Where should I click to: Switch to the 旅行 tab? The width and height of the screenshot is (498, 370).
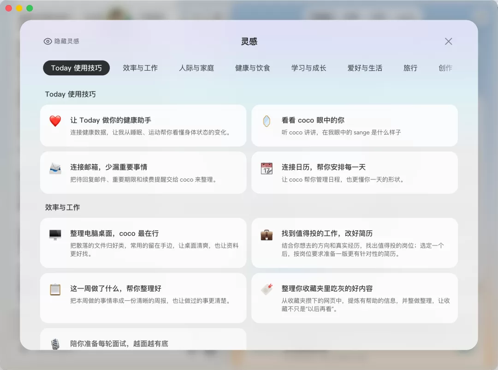pyautogui.click(x=410, y=68)
